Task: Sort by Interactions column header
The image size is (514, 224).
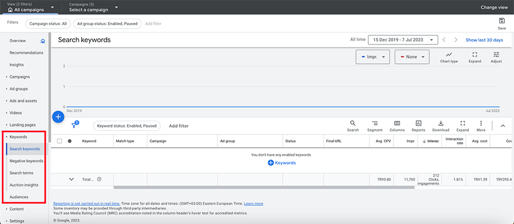Action: [x=431, y=141]
